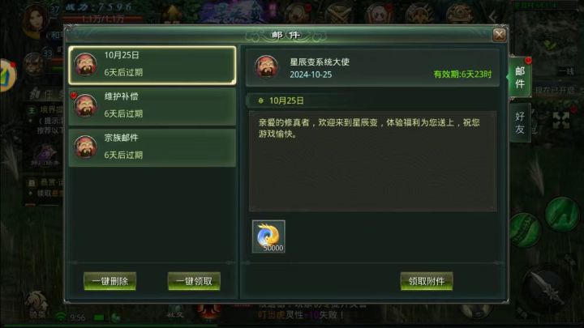Image resolution: width=584 pixels, height=328 pixels.
Task: Tap the mount 骑乘 icon at bottom left
Action: 37,305
